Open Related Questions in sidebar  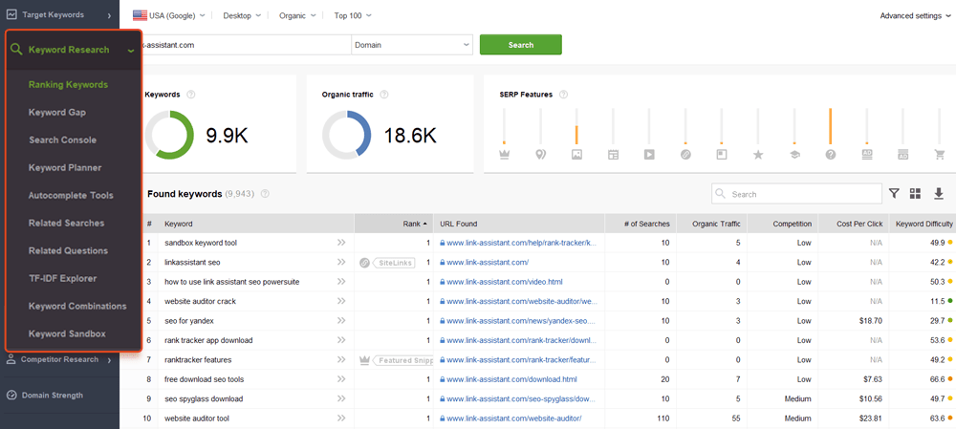tap(68, 250)
